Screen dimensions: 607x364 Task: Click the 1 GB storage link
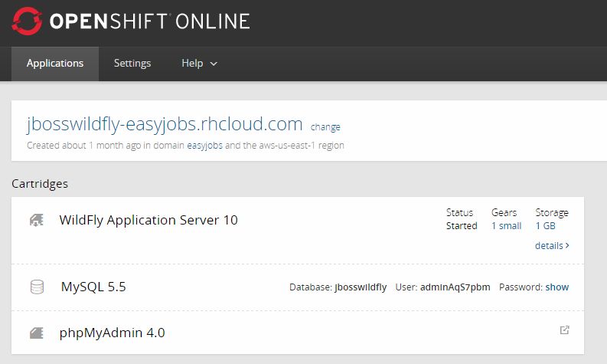coord(546,225)
